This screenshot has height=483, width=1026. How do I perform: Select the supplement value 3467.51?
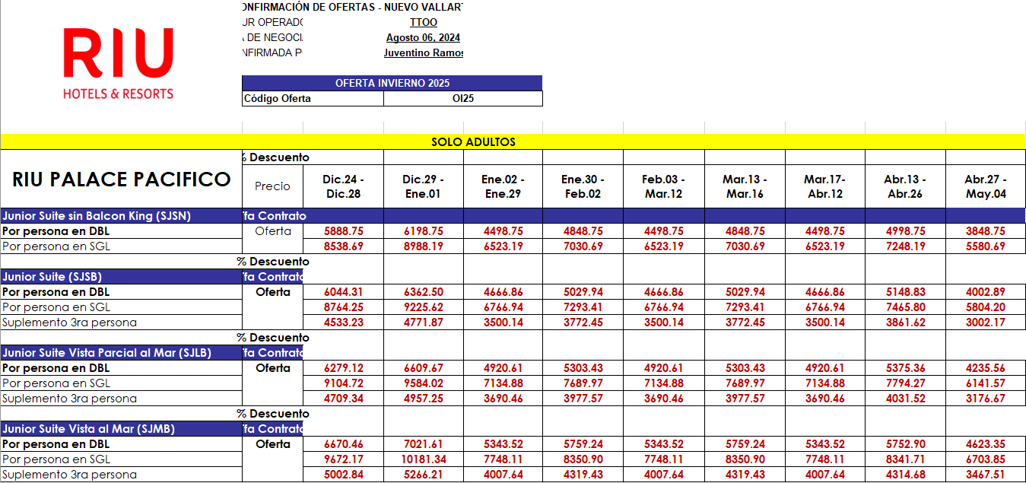point(985,475)
